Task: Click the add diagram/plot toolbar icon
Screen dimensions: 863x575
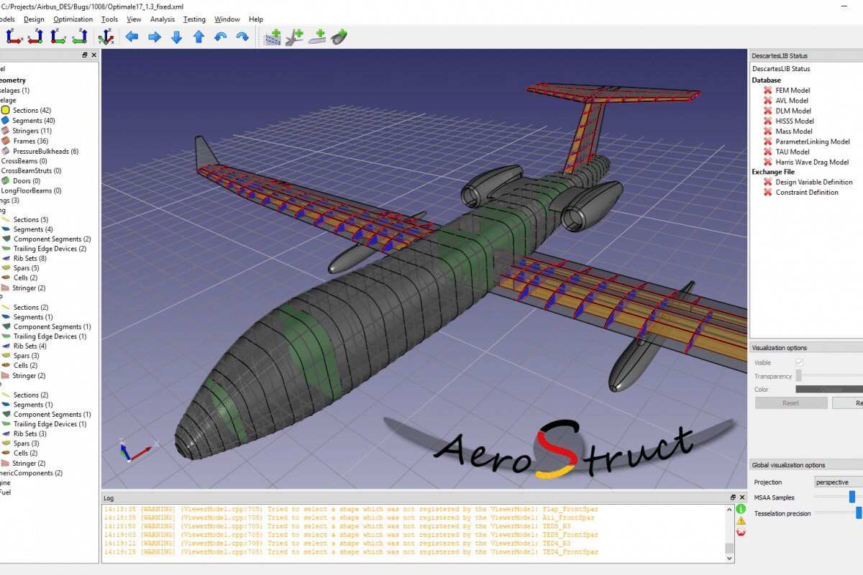Action: (274, 37)
